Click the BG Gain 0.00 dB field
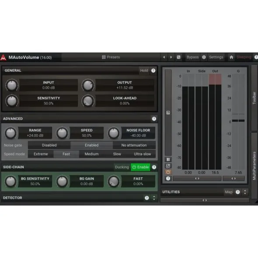The image size is (258, 258). pyautogui.click(x=87, y=181)
